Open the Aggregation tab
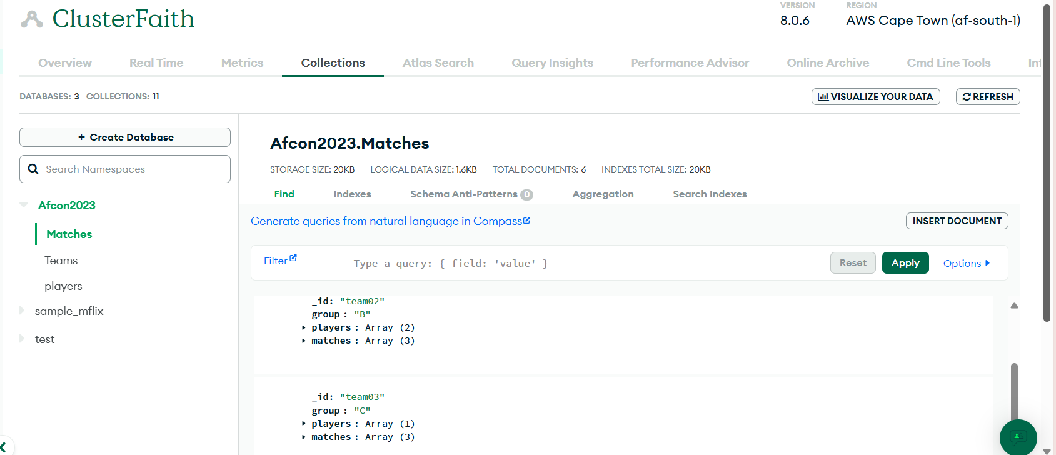This screenshot has width=1056, height=455. pos(603,194)
